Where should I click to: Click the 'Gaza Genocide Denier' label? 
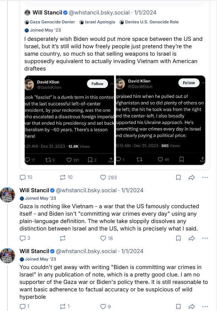50,22
